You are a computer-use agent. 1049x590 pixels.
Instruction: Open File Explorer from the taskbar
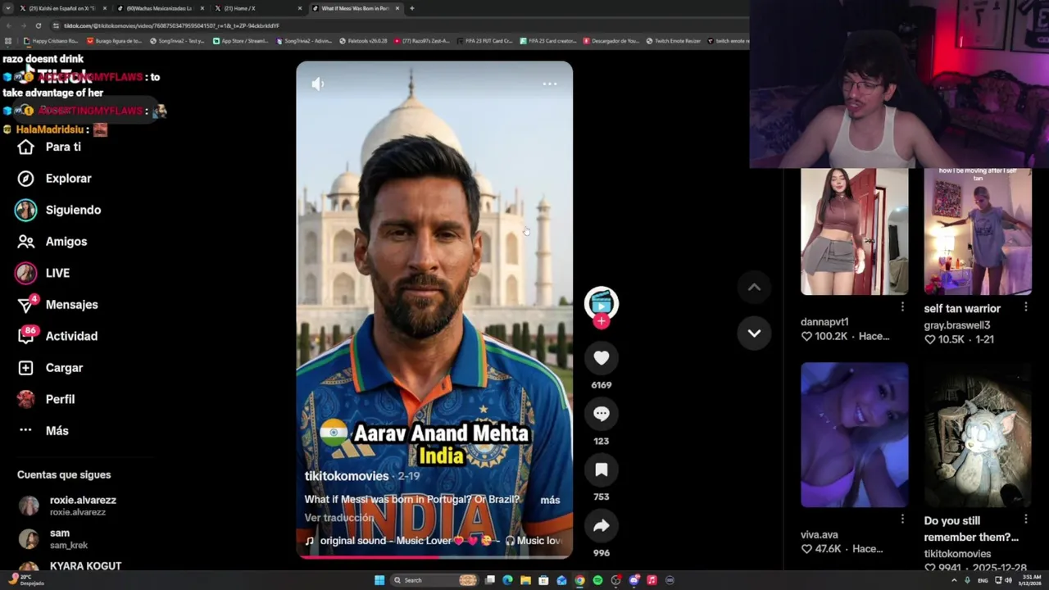tap(525, 580)
